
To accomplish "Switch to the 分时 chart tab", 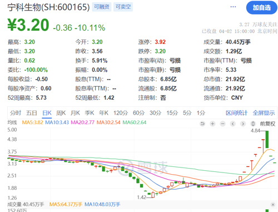I will pos(16,113).
